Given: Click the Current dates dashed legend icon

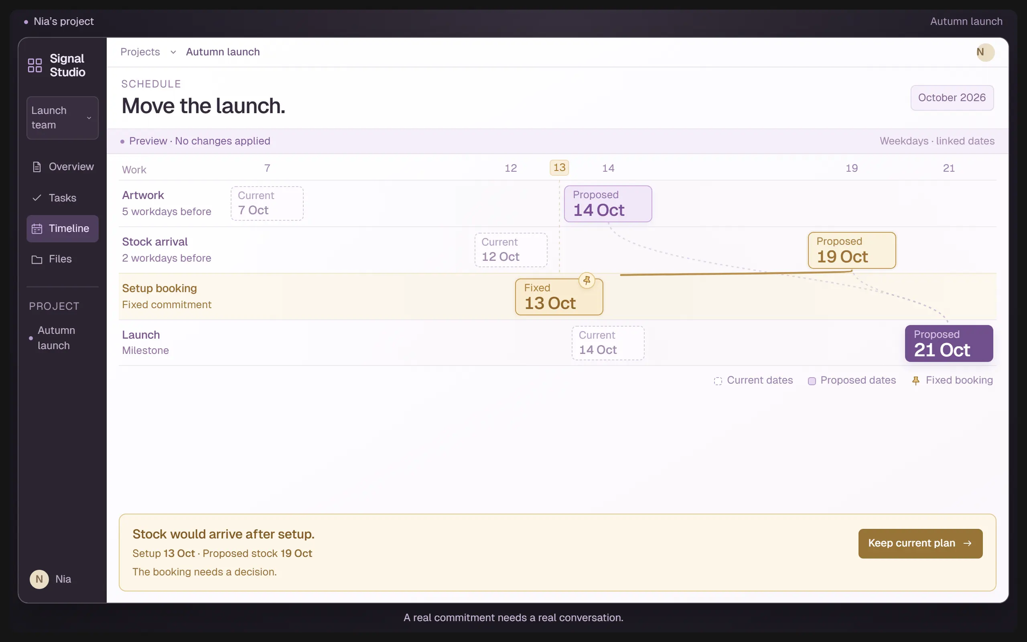Looking at the screenshot, I should point(718,381).
